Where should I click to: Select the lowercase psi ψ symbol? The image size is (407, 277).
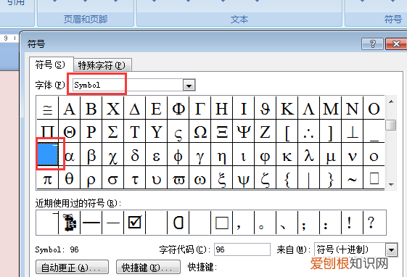(x=244, y=178)
